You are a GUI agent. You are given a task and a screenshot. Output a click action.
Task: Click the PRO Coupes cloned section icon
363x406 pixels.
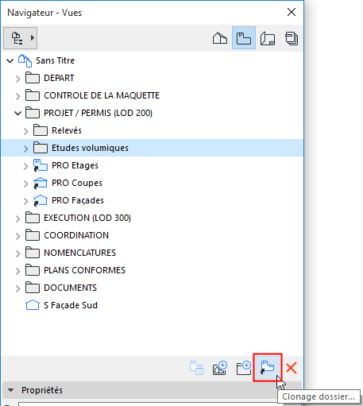pyautogui.click(x=41, y=183)
